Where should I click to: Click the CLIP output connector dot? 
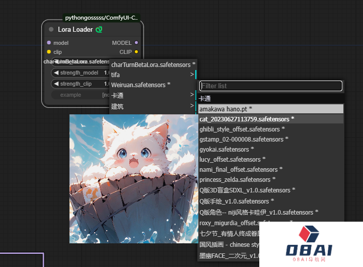(136, 52)
